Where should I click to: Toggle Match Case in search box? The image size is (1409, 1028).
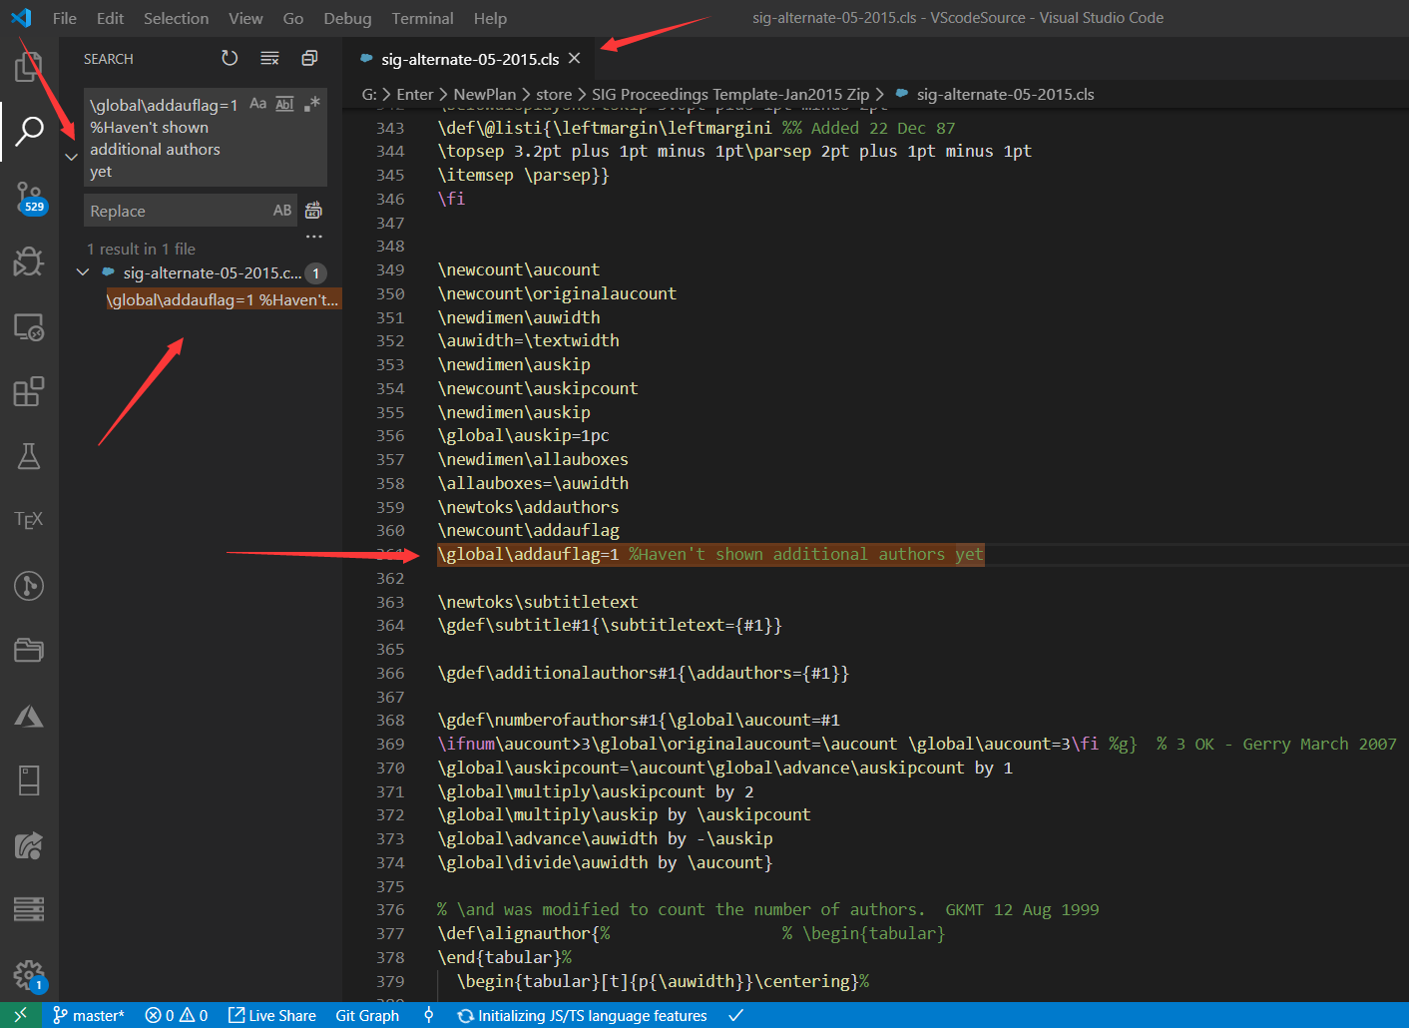coord(257,104)
